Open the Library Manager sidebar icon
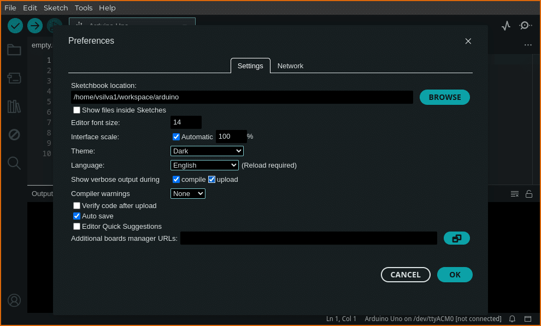The height and width of the screenshot is (326, 541). click(x=14, y=106)
